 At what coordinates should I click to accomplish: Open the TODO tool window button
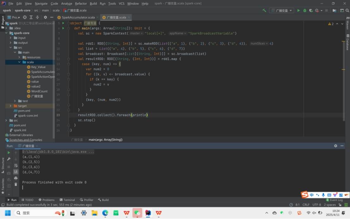pyautogui.click(x=28, y=200)
